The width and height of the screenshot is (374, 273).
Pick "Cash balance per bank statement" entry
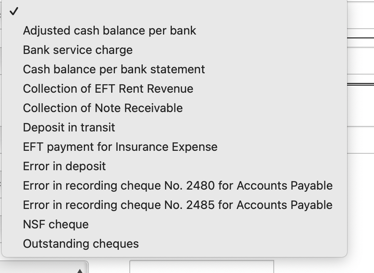point(114,69)
